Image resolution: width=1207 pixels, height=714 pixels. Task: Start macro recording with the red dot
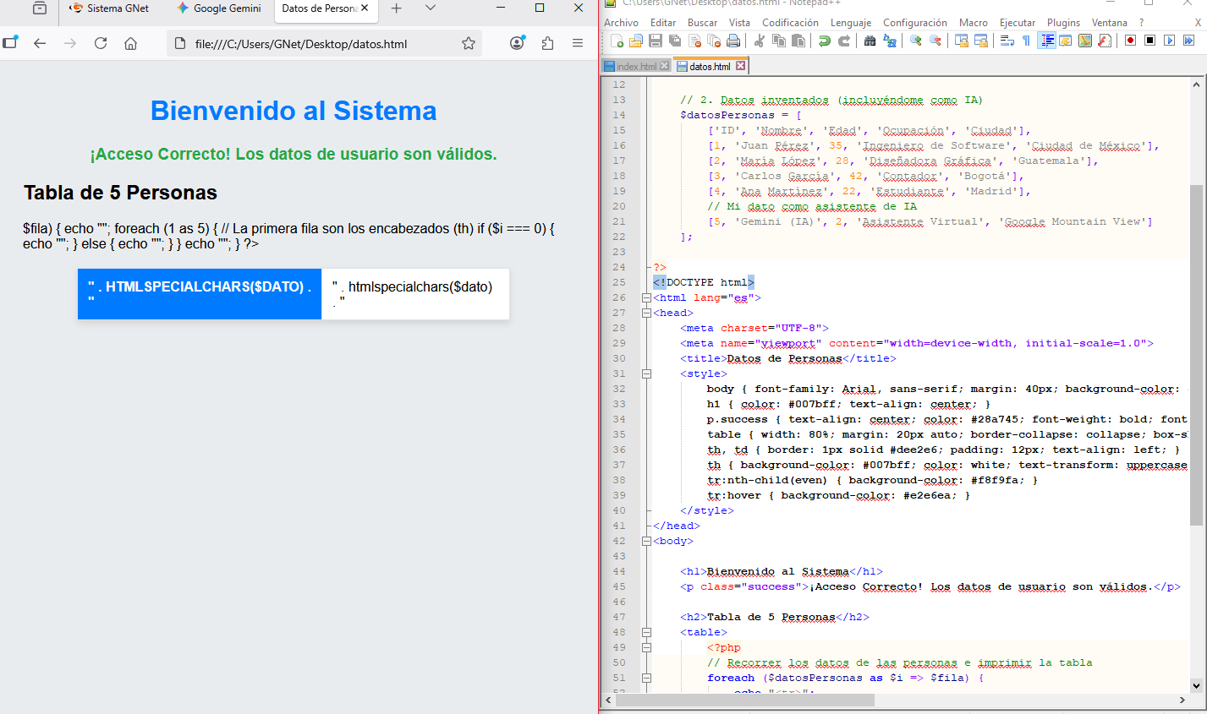pos(1130,41)
